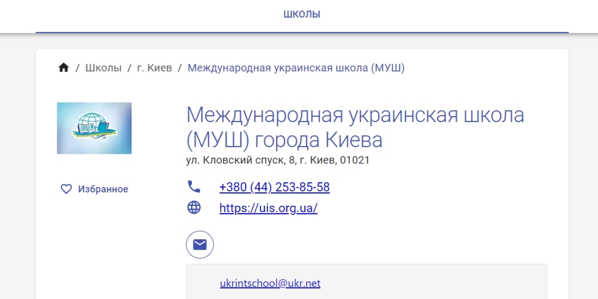Go to Школы in the breadcrumb
This screenshot has height=299, width=598.
(x=103, y=68)
